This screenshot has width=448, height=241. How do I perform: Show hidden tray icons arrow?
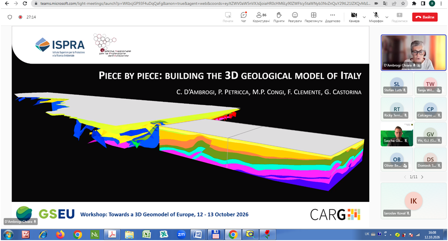point(391,235)
